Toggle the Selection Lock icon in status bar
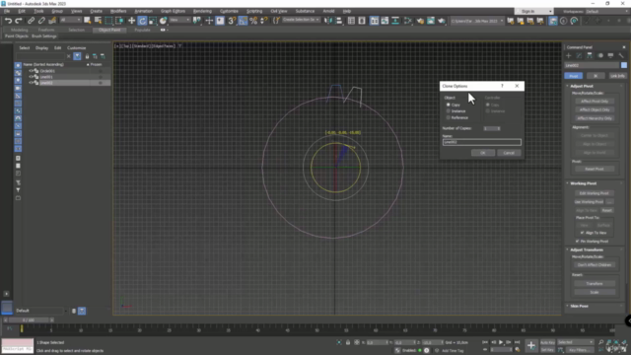 (348, 342)
